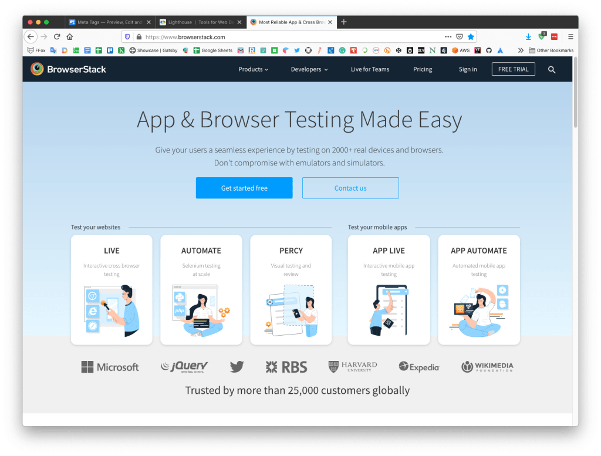Open the Twitter bird bookmark

click(296, 50)
